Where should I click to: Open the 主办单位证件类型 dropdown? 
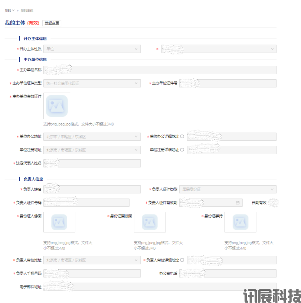[x=92, y=83]
